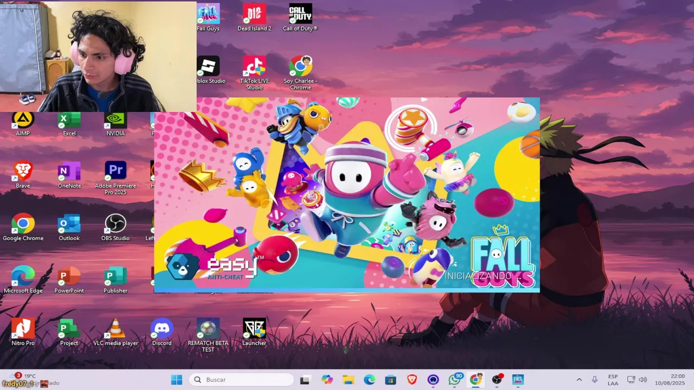This screenshot has height=390, width=694.
Task: Open the purple circular app in taskbar
Action: [x=433, y=380]
